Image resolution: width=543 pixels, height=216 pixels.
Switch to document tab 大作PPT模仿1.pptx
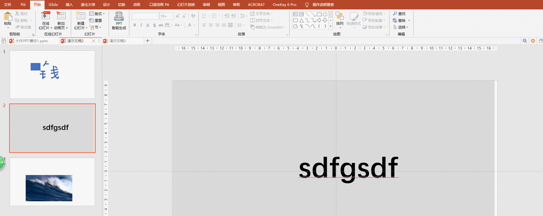32,41
